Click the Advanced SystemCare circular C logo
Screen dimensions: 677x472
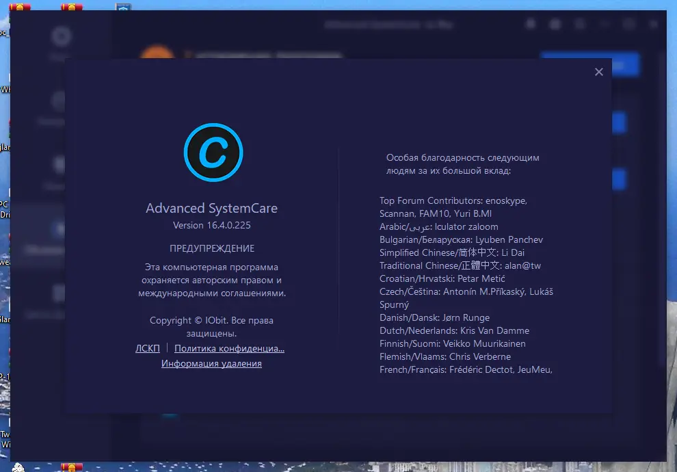click(x=213, y=153)
